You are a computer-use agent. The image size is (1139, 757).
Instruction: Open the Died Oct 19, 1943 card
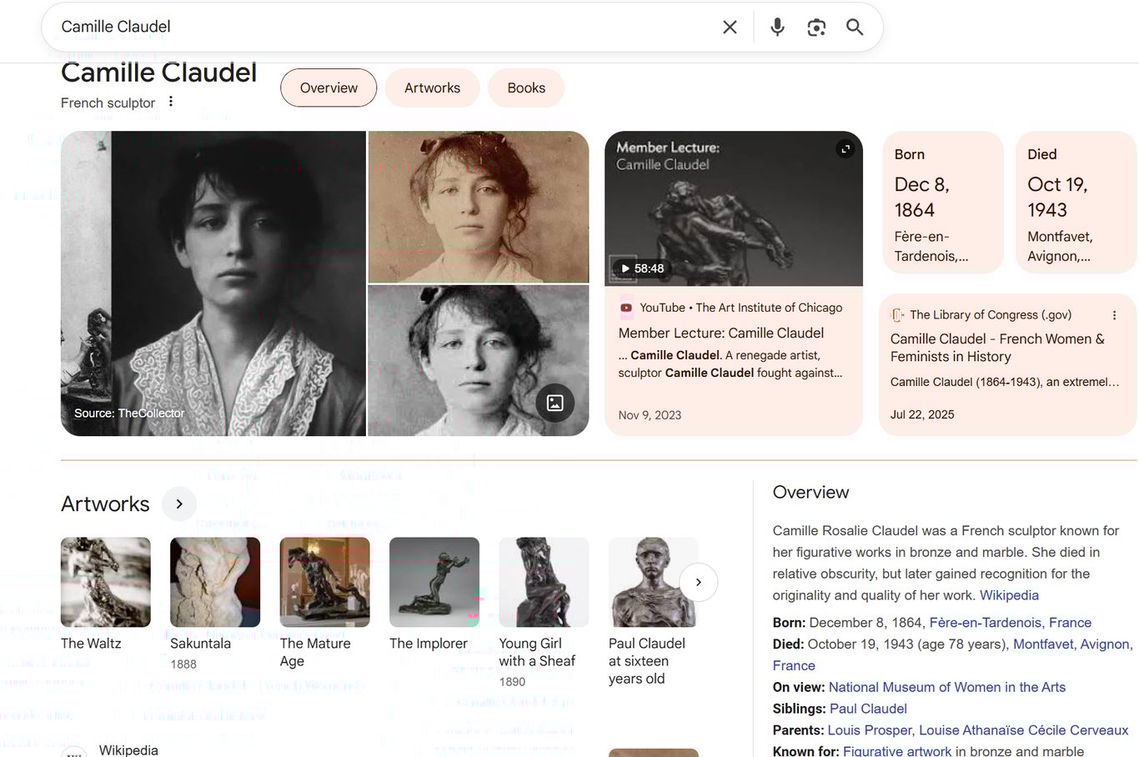coord(1076,202)
